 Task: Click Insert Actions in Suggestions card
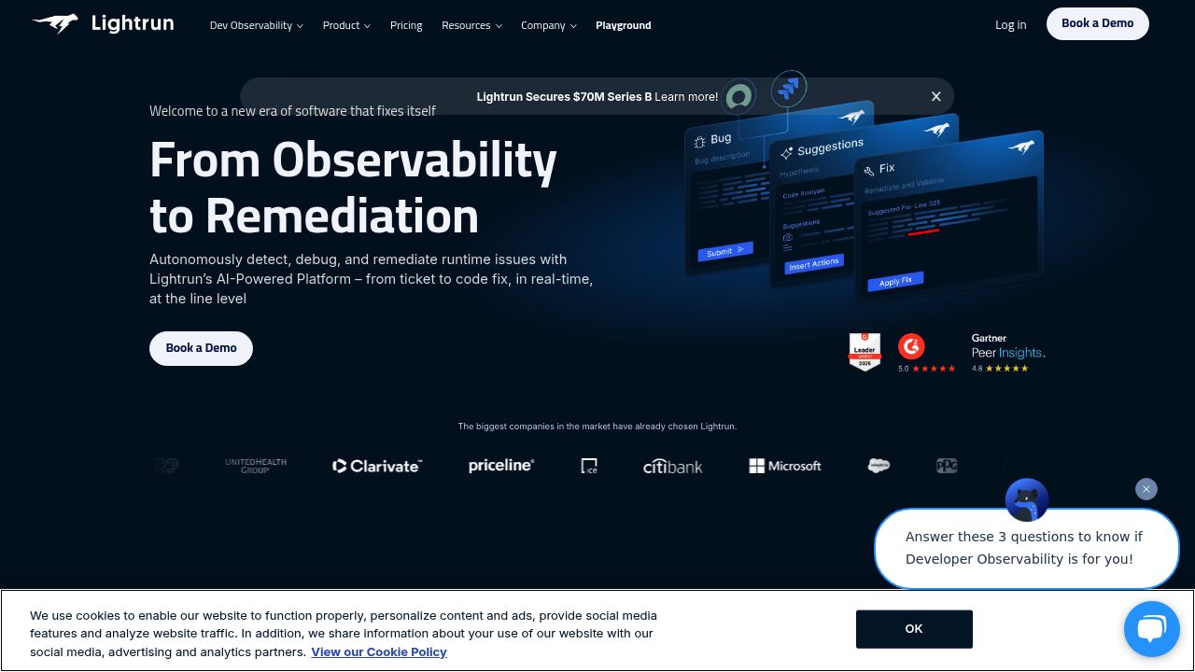813,264
